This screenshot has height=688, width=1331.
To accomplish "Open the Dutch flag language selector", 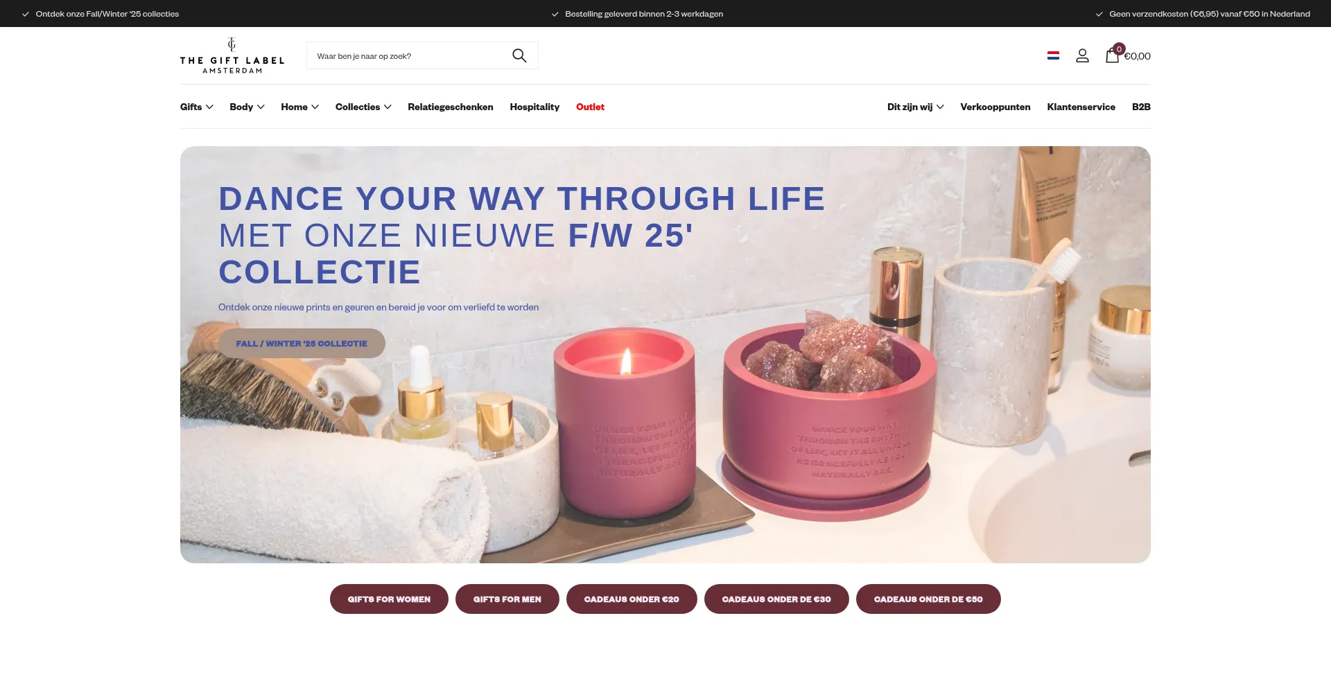I will [1053, 55].
